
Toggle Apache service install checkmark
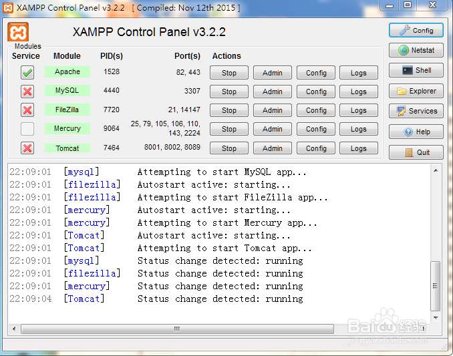27,73
